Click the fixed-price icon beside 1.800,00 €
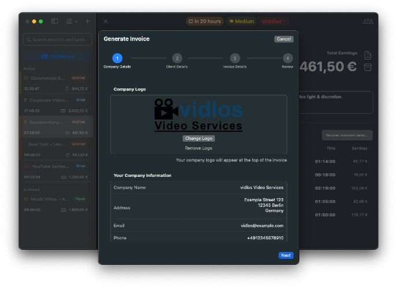The image size is (397, 289). tap(64, 210)
